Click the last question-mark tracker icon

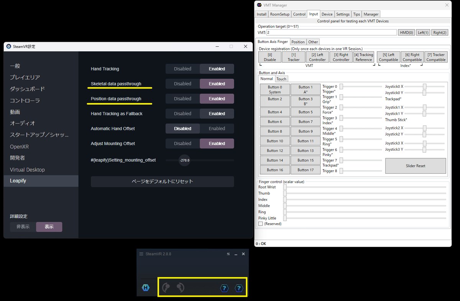click(x=239, y=288)
